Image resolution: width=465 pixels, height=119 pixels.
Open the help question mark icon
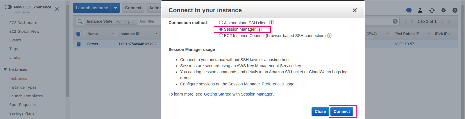pyautogui.click(x=455, y=10)
